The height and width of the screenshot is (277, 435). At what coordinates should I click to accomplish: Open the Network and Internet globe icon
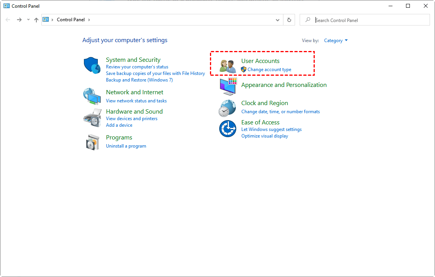click(92, 96)
